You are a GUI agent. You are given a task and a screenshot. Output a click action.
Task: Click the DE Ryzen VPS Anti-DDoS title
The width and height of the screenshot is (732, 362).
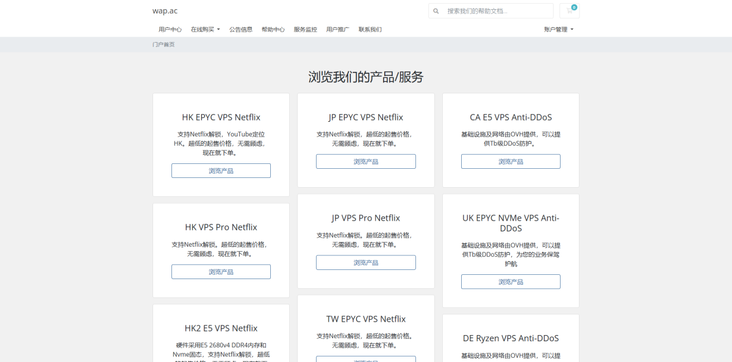511,338
